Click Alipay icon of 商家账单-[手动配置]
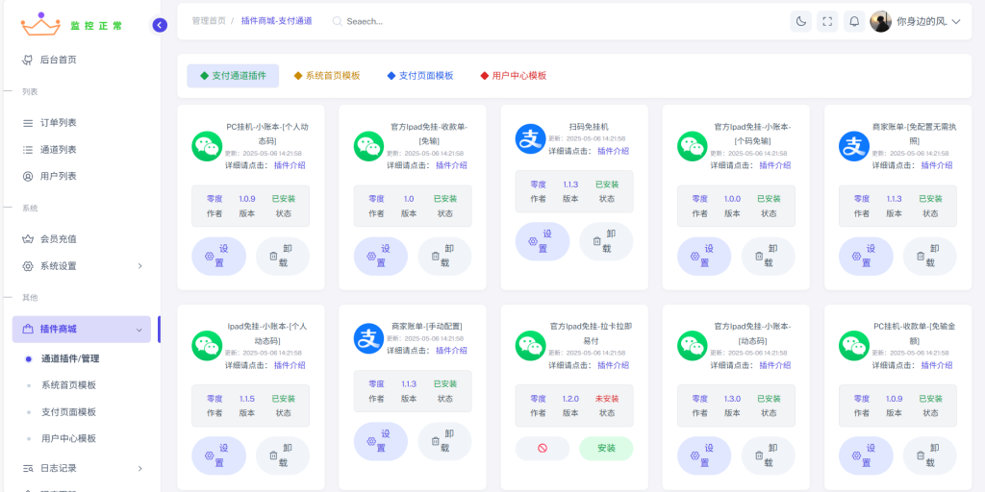Screen dimensions: 985x492 coord(368,338)
